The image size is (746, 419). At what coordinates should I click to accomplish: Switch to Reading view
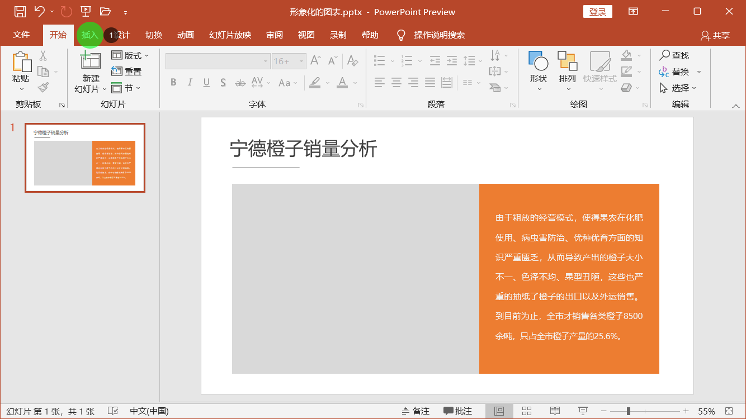click(555, 411)
